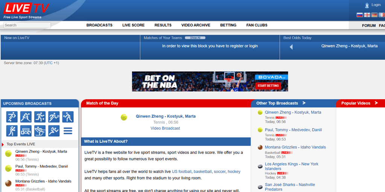Switch language with the German flag
This screenshot has height=192, width=385.
click(x=374, y=15)
